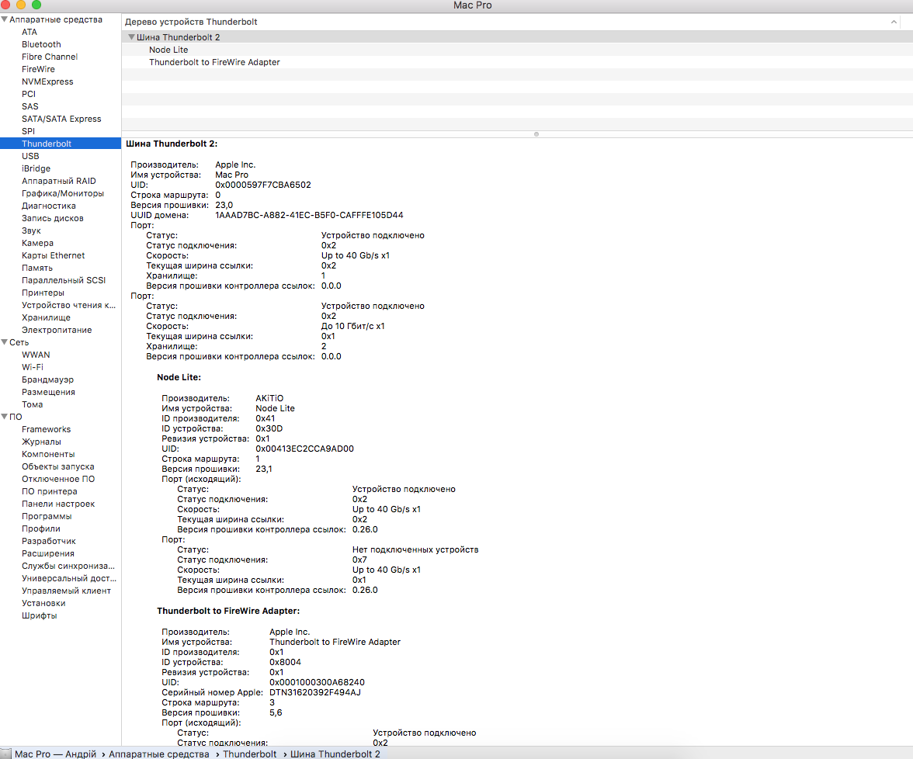Image resolution: width=913 pixels, height=759 pixels.
Task: Collapse the ПО sidebar section
Action: pos(5,417)
